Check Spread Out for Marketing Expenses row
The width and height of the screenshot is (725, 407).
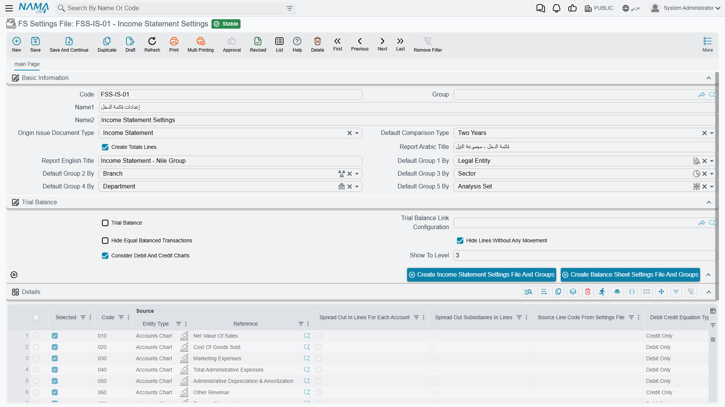pyautogui.click(x=319, y=358)
